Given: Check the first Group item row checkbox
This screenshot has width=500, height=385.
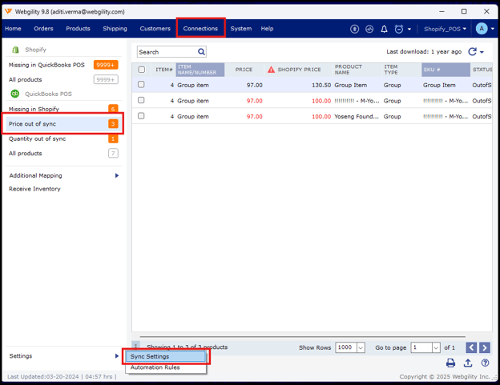Looking at the screenshot, I should pos(142,85).
